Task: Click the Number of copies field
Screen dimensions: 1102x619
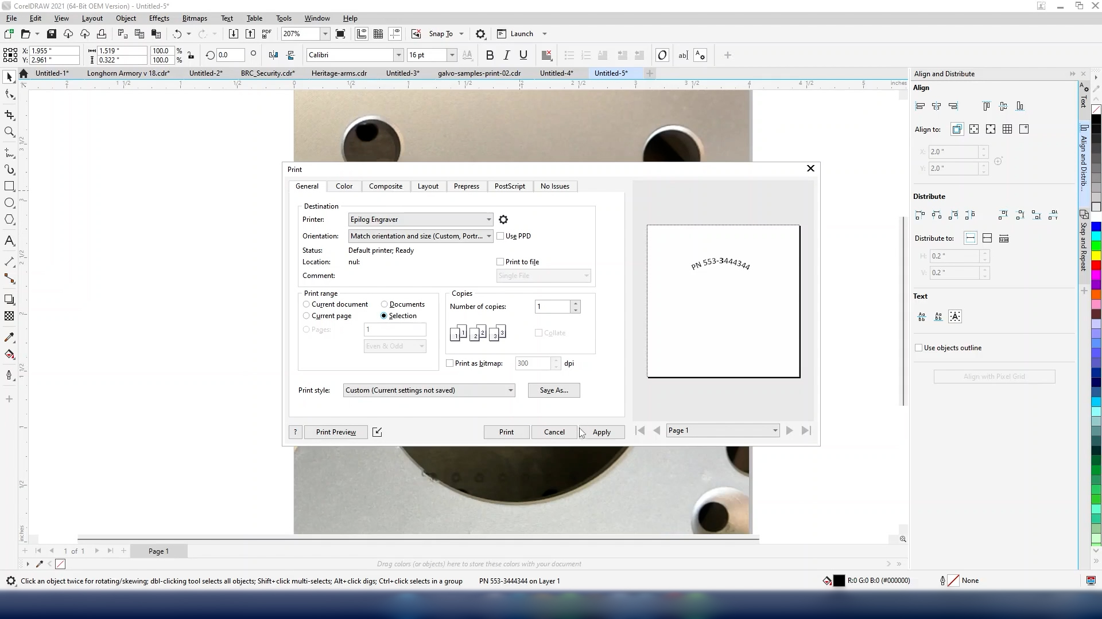Action: pyautogui.click(x=552, y=307)
